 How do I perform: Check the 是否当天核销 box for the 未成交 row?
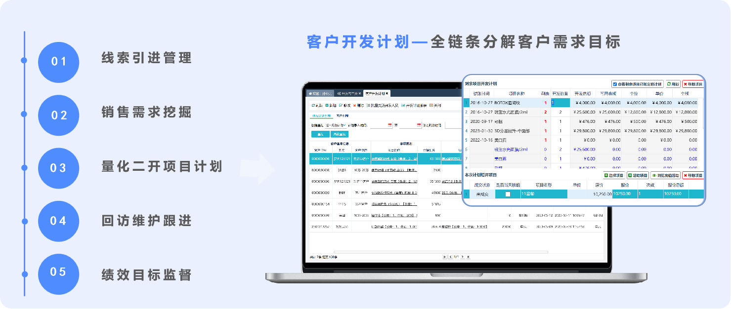point(509,193)
